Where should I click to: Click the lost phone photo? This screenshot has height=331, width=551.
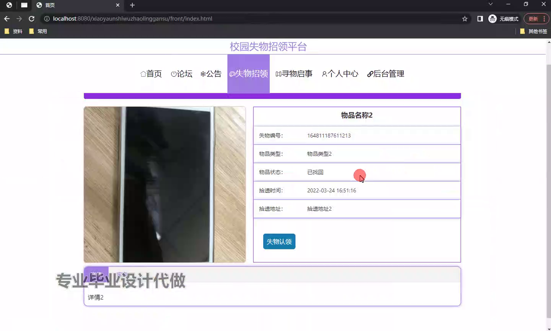165,185
